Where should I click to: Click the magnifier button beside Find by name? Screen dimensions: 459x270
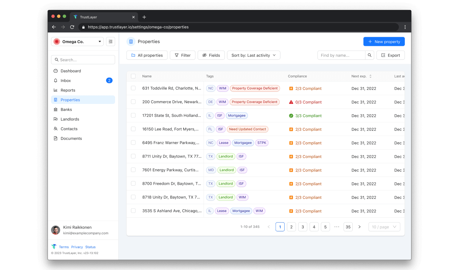[x=370, y=55]
